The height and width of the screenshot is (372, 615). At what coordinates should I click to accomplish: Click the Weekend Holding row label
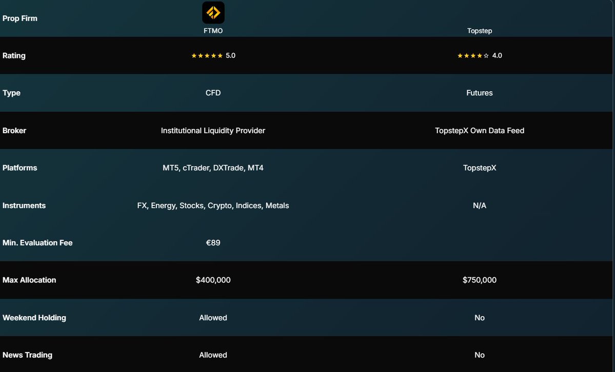coord(34,318)
